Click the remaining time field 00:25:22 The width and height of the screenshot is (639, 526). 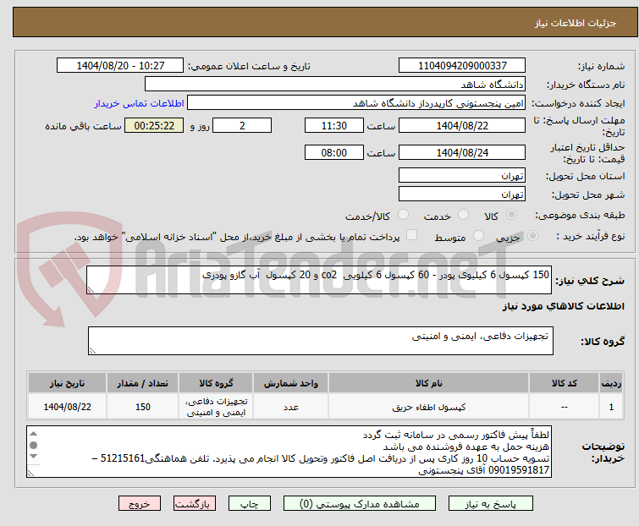click(x=154, y=125)
